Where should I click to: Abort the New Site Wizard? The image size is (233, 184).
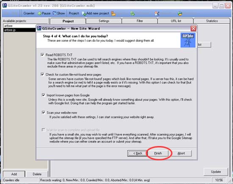click(181, 153)
